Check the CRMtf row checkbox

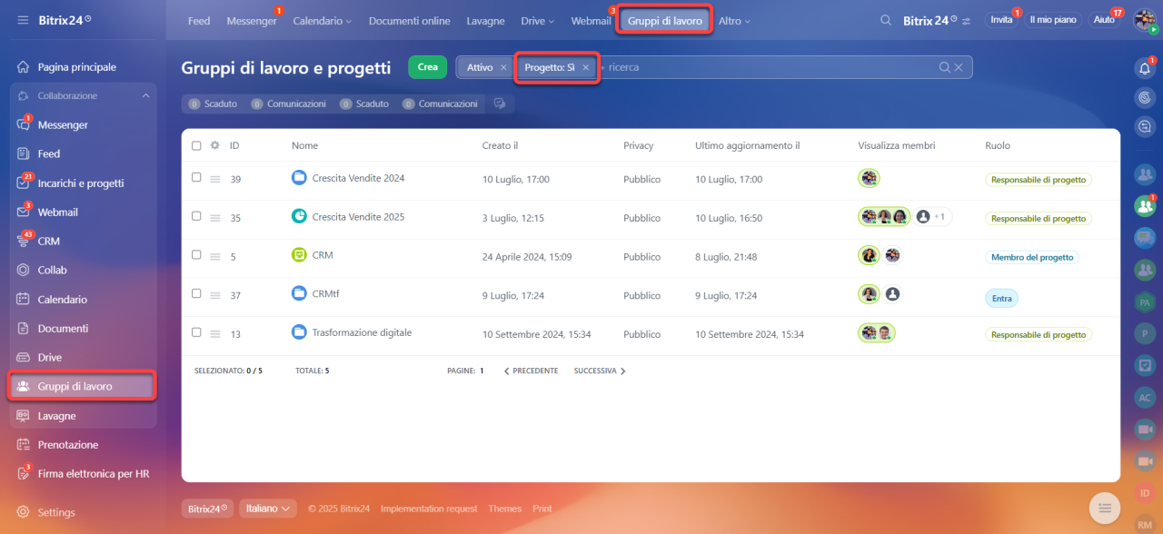tap(196, 293)
